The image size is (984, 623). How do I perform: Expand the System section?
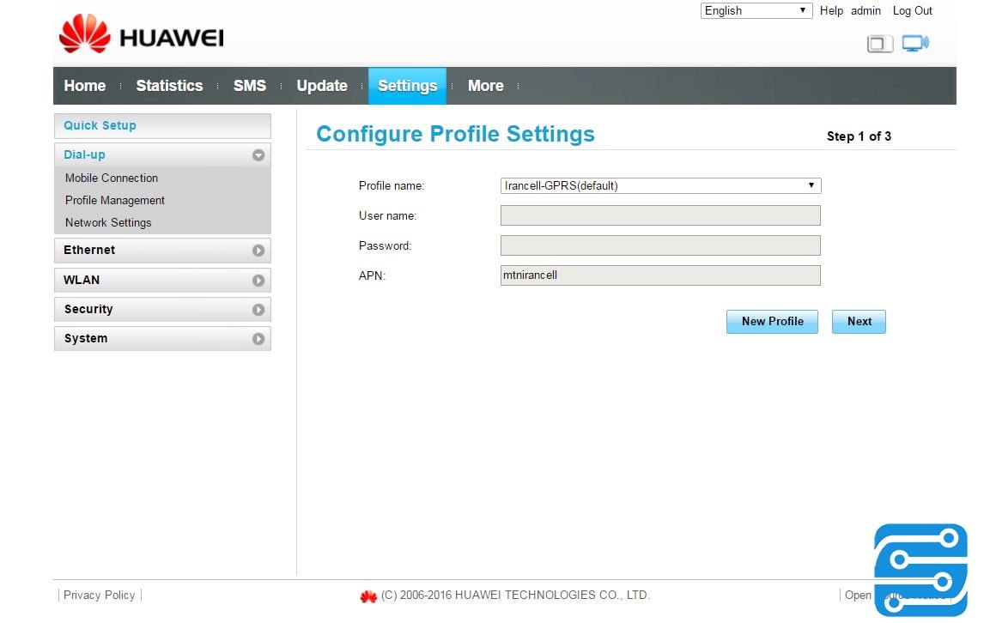click(x=162, y=338)
